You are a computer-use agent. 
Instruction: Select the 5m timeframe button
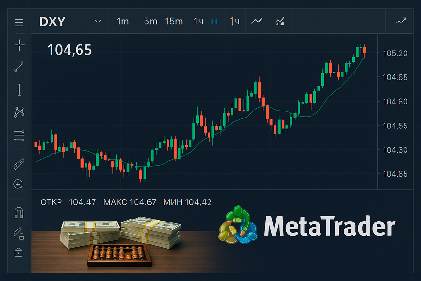point(150,22)
